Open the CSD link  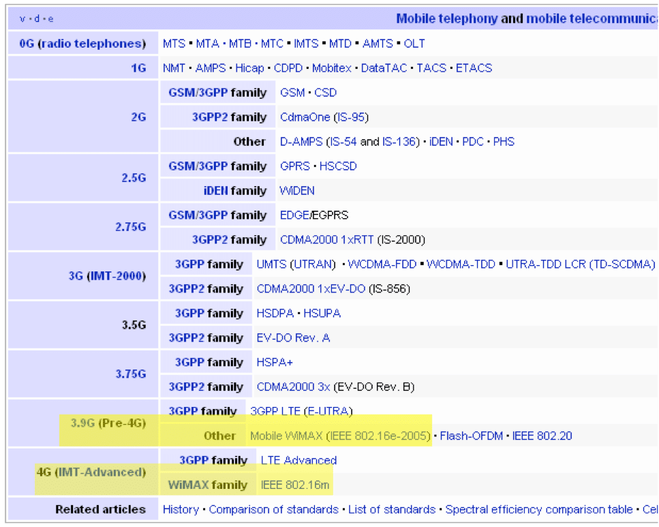pos(325,92)
